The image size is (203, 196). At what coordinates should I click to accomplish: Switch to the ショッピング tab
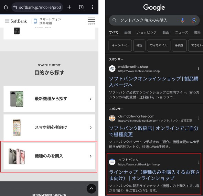pyautogui.click(x=147, y=32)
